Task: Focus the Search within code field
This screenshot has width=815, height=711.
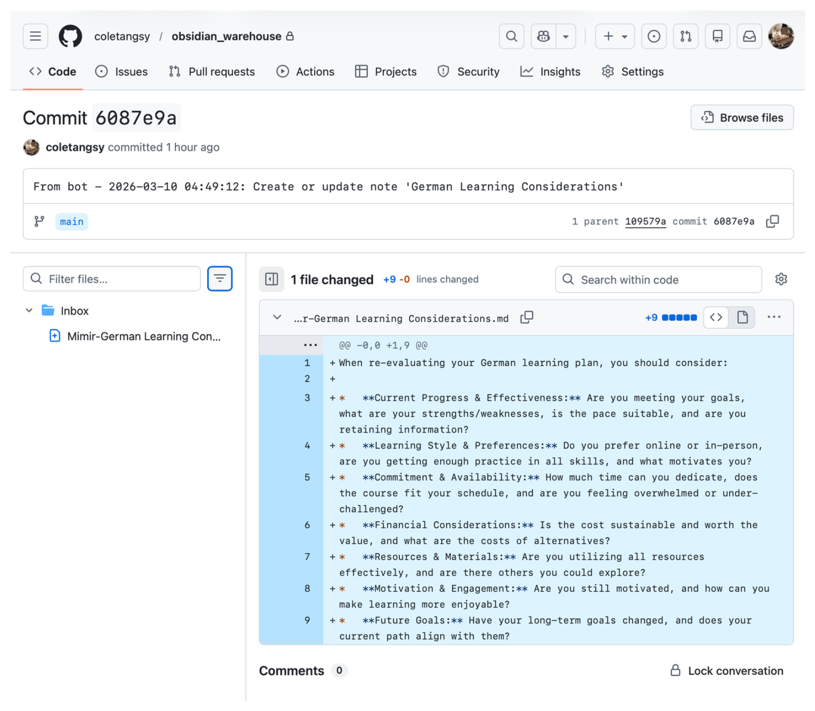Action: click(x=658, y=279)
